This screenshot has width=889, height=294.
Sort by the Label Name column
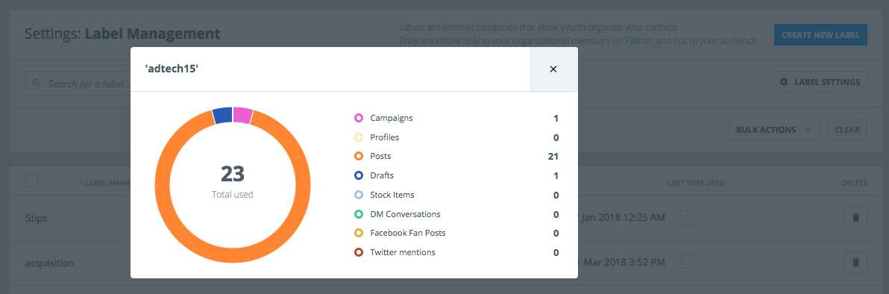click(x=105, y=183)
